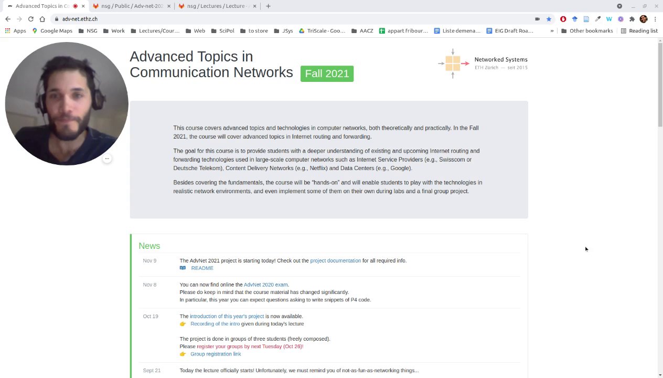Reload the page with the refresh icon
The image size is (663, 378).
[31, 19]
